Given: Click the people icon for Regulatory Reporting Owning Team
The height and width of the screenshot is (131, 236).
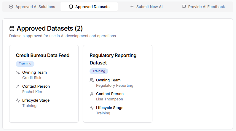Looking at the screenshot, I should (92, 80).
